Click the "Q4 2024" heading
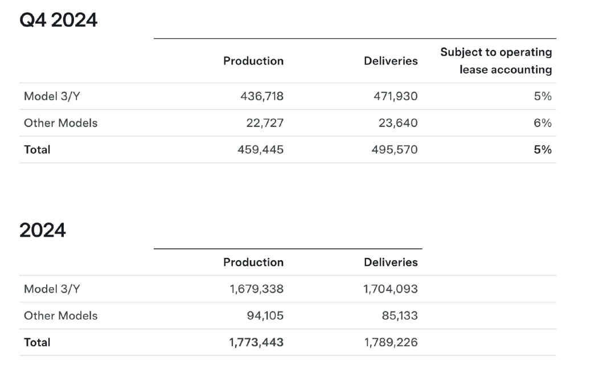Viewport: 615px width, 381px height. 58,20
